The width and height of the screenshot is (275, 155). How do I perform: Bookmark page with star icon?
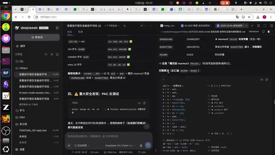(x=249, y=17)
